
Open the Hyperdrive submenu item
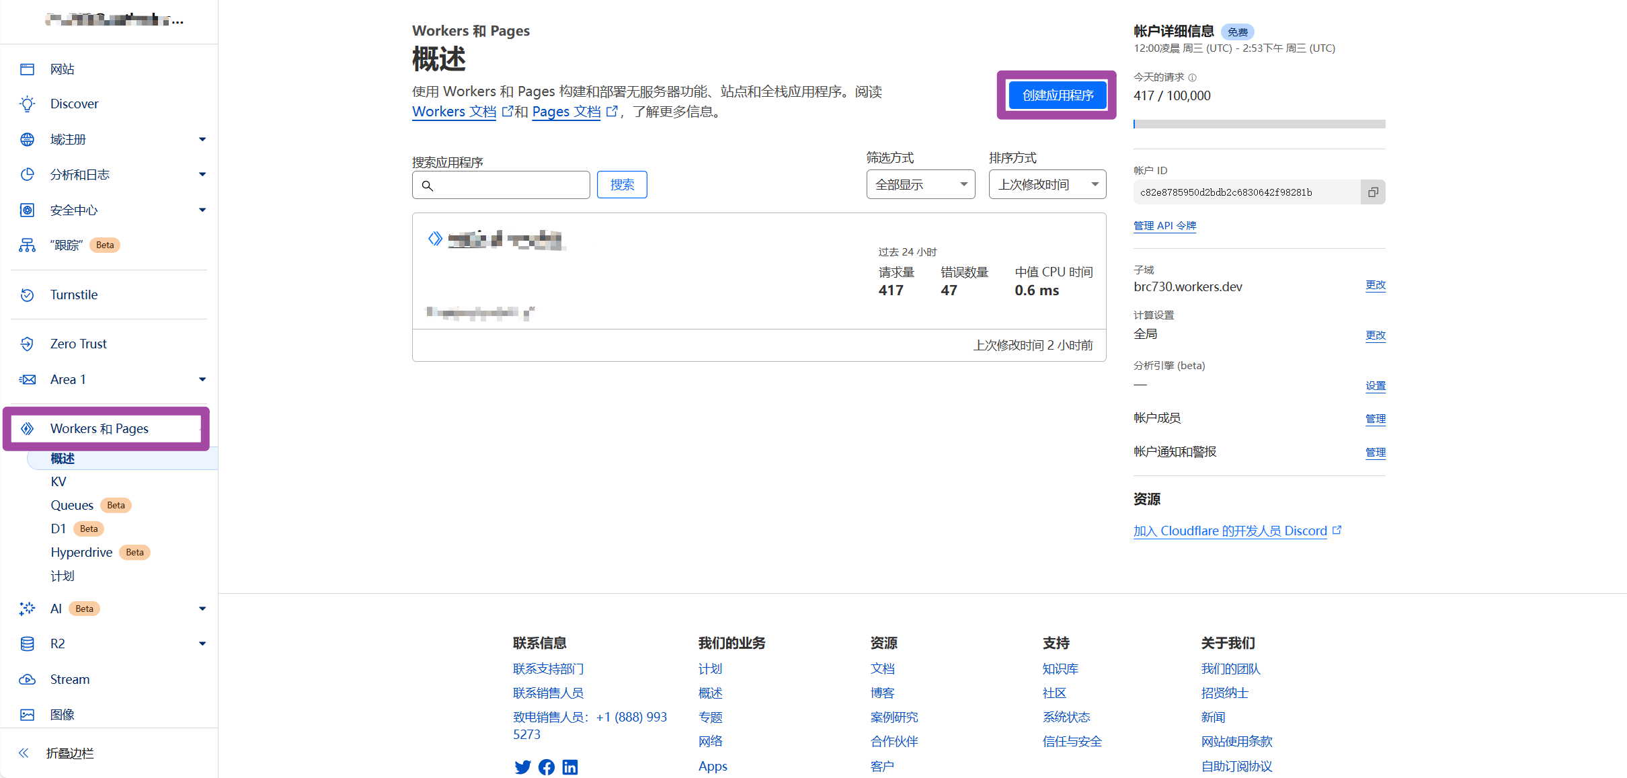pyautogui.click(x=81, y=552)
